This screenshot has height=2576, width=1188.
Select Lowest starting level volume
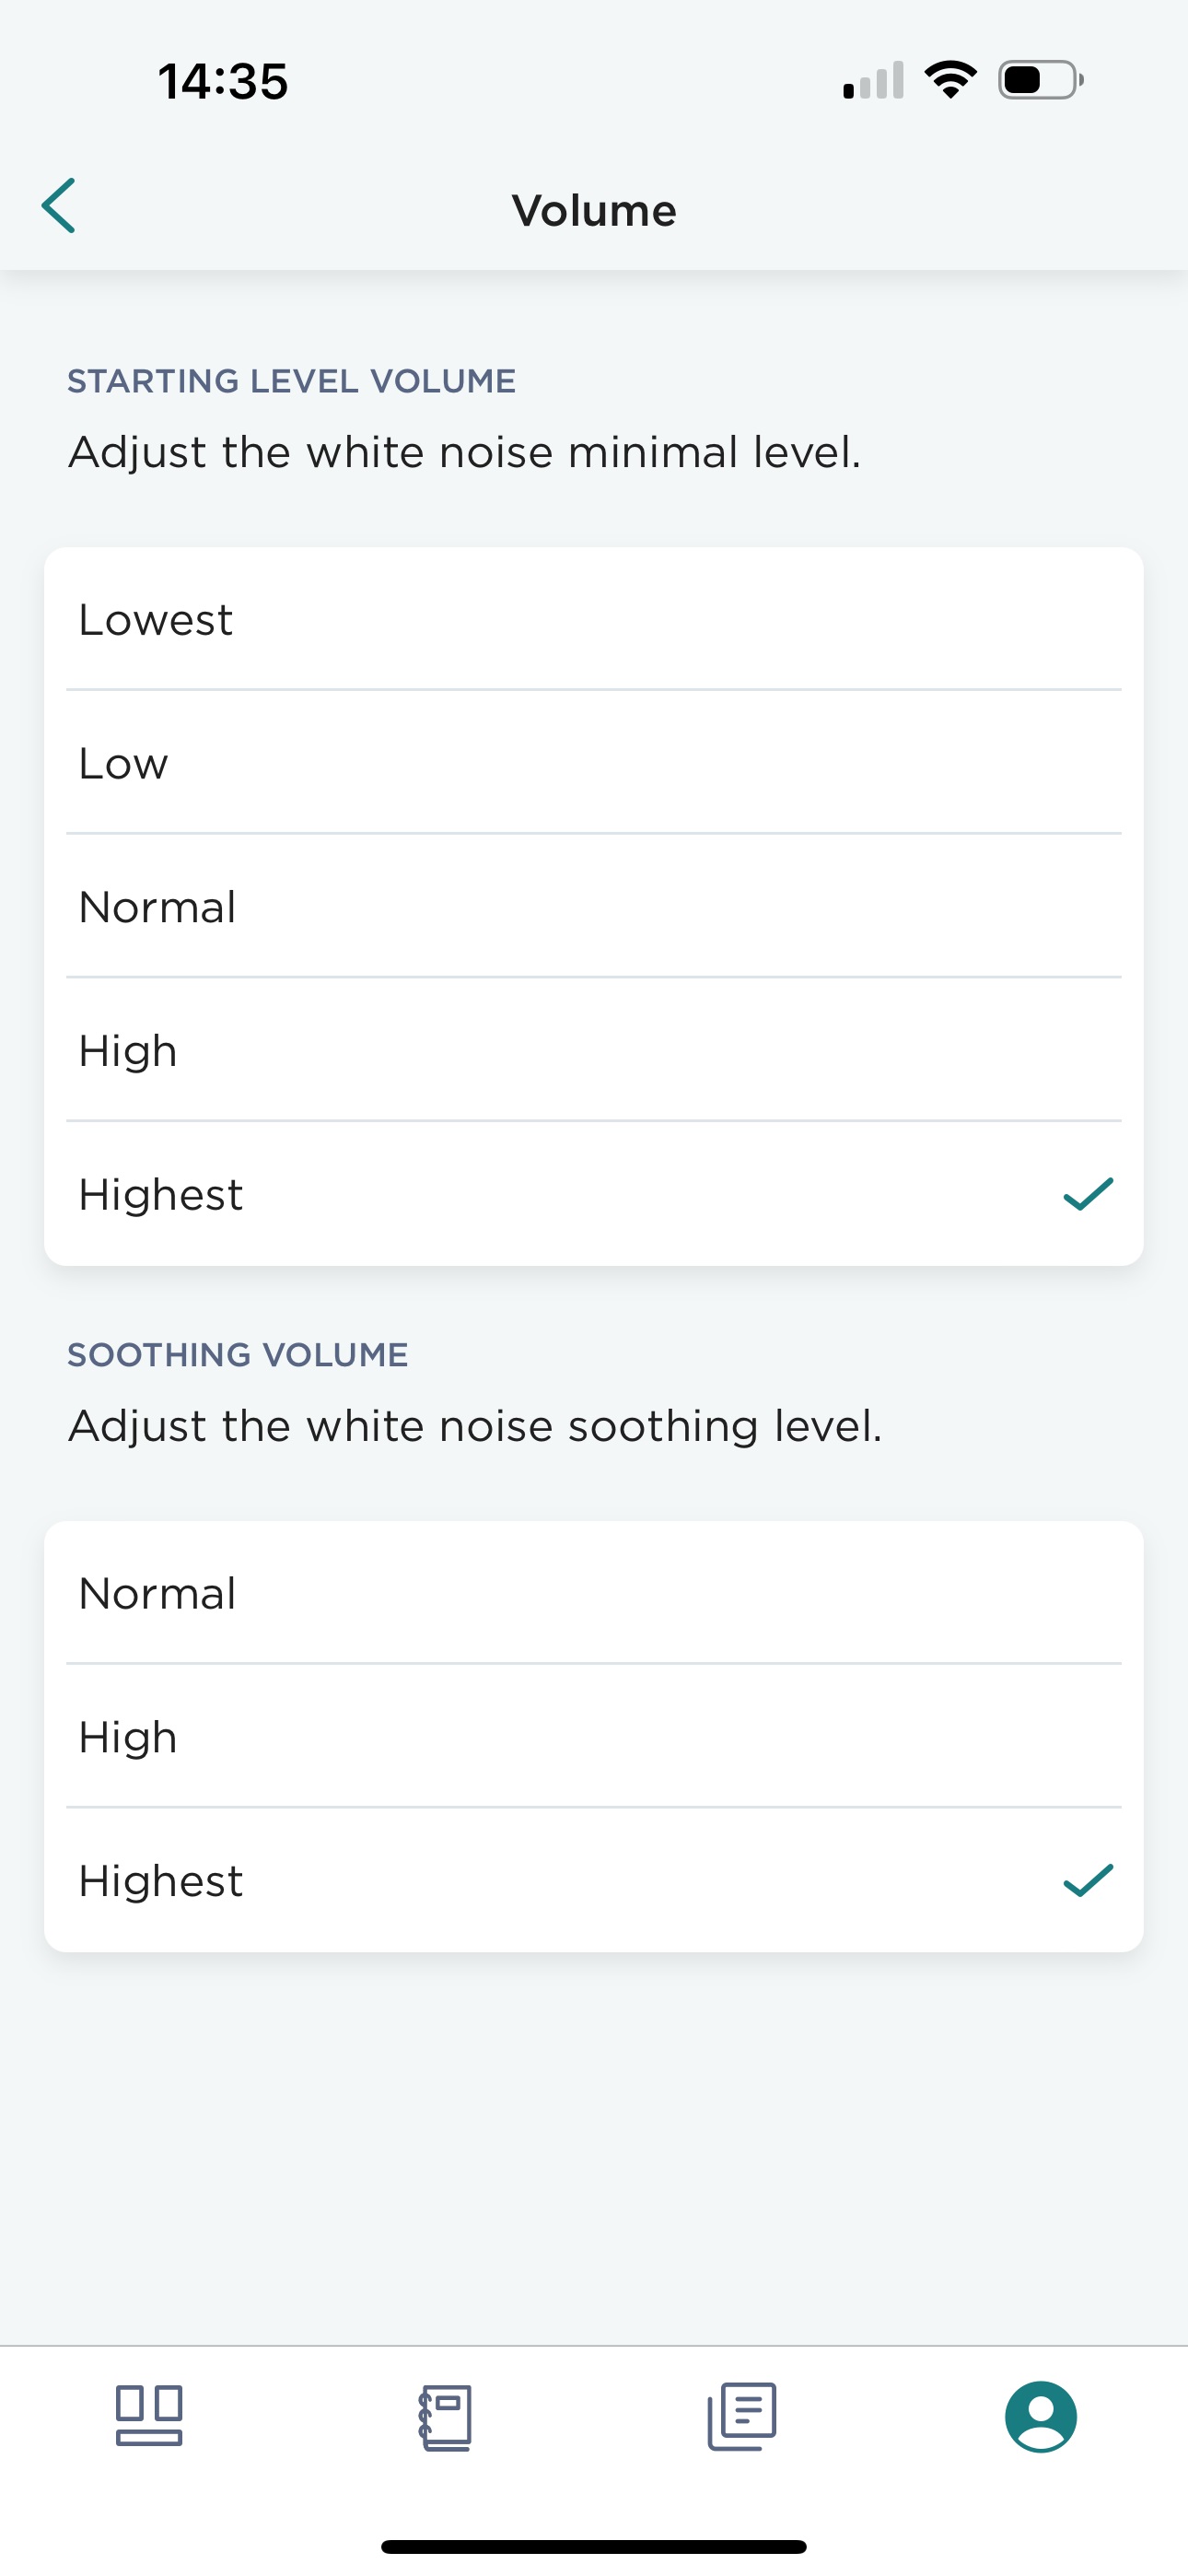593,620
